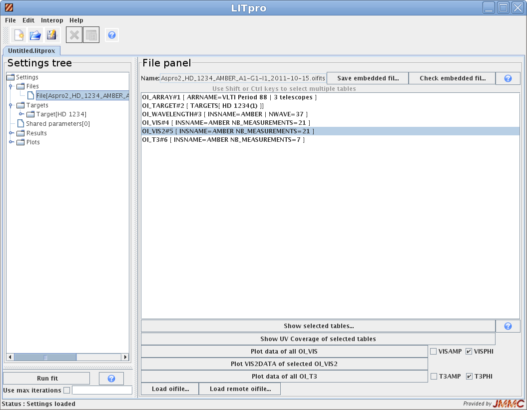Click Show UV Coverage of selected tables

(x=318, y=339)
